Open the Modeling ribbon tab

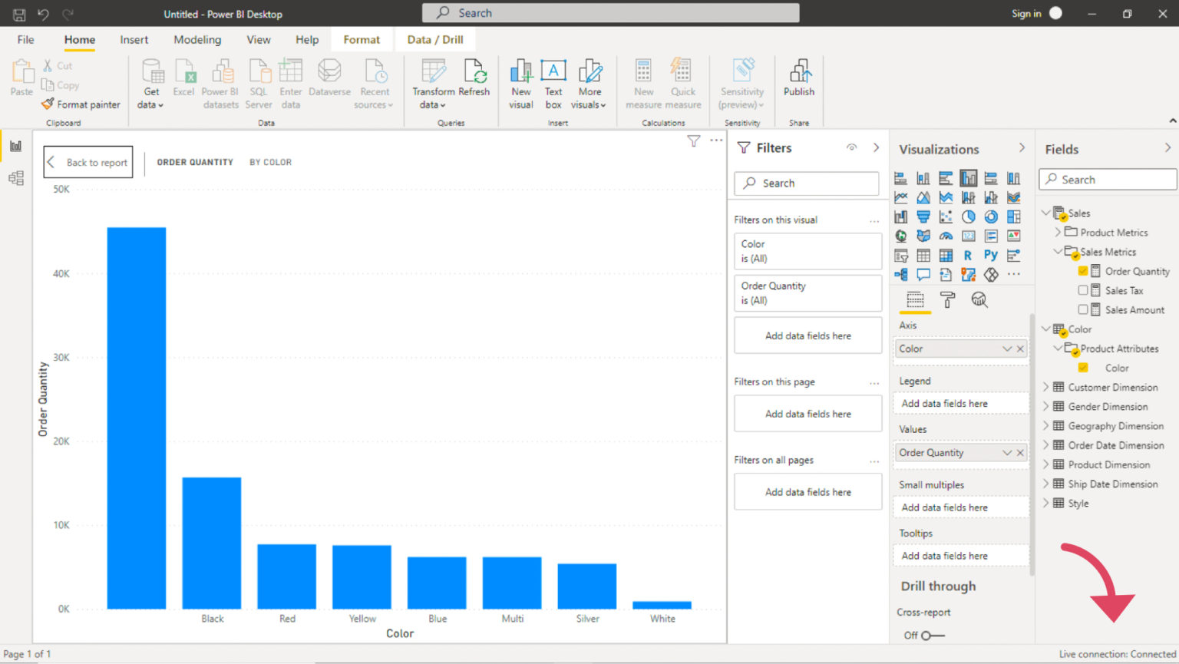[197, 40]
